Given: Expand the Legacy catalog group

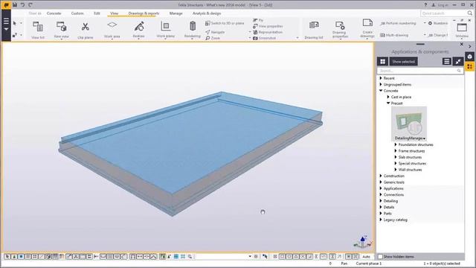Looking at the screenshot, I should coord(381,220).
